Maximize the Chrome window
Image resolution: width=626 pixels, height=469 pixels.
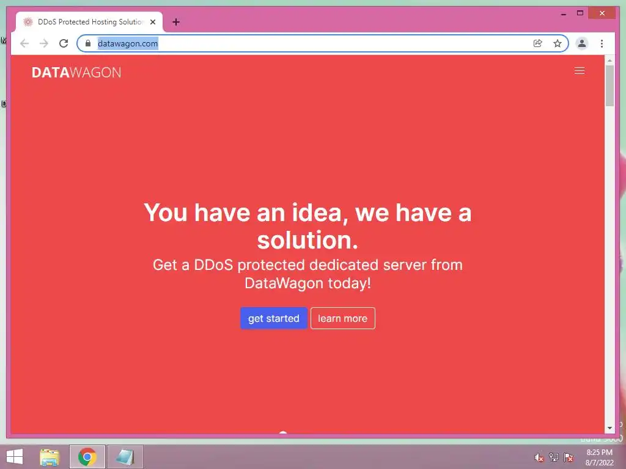(580, 13)
